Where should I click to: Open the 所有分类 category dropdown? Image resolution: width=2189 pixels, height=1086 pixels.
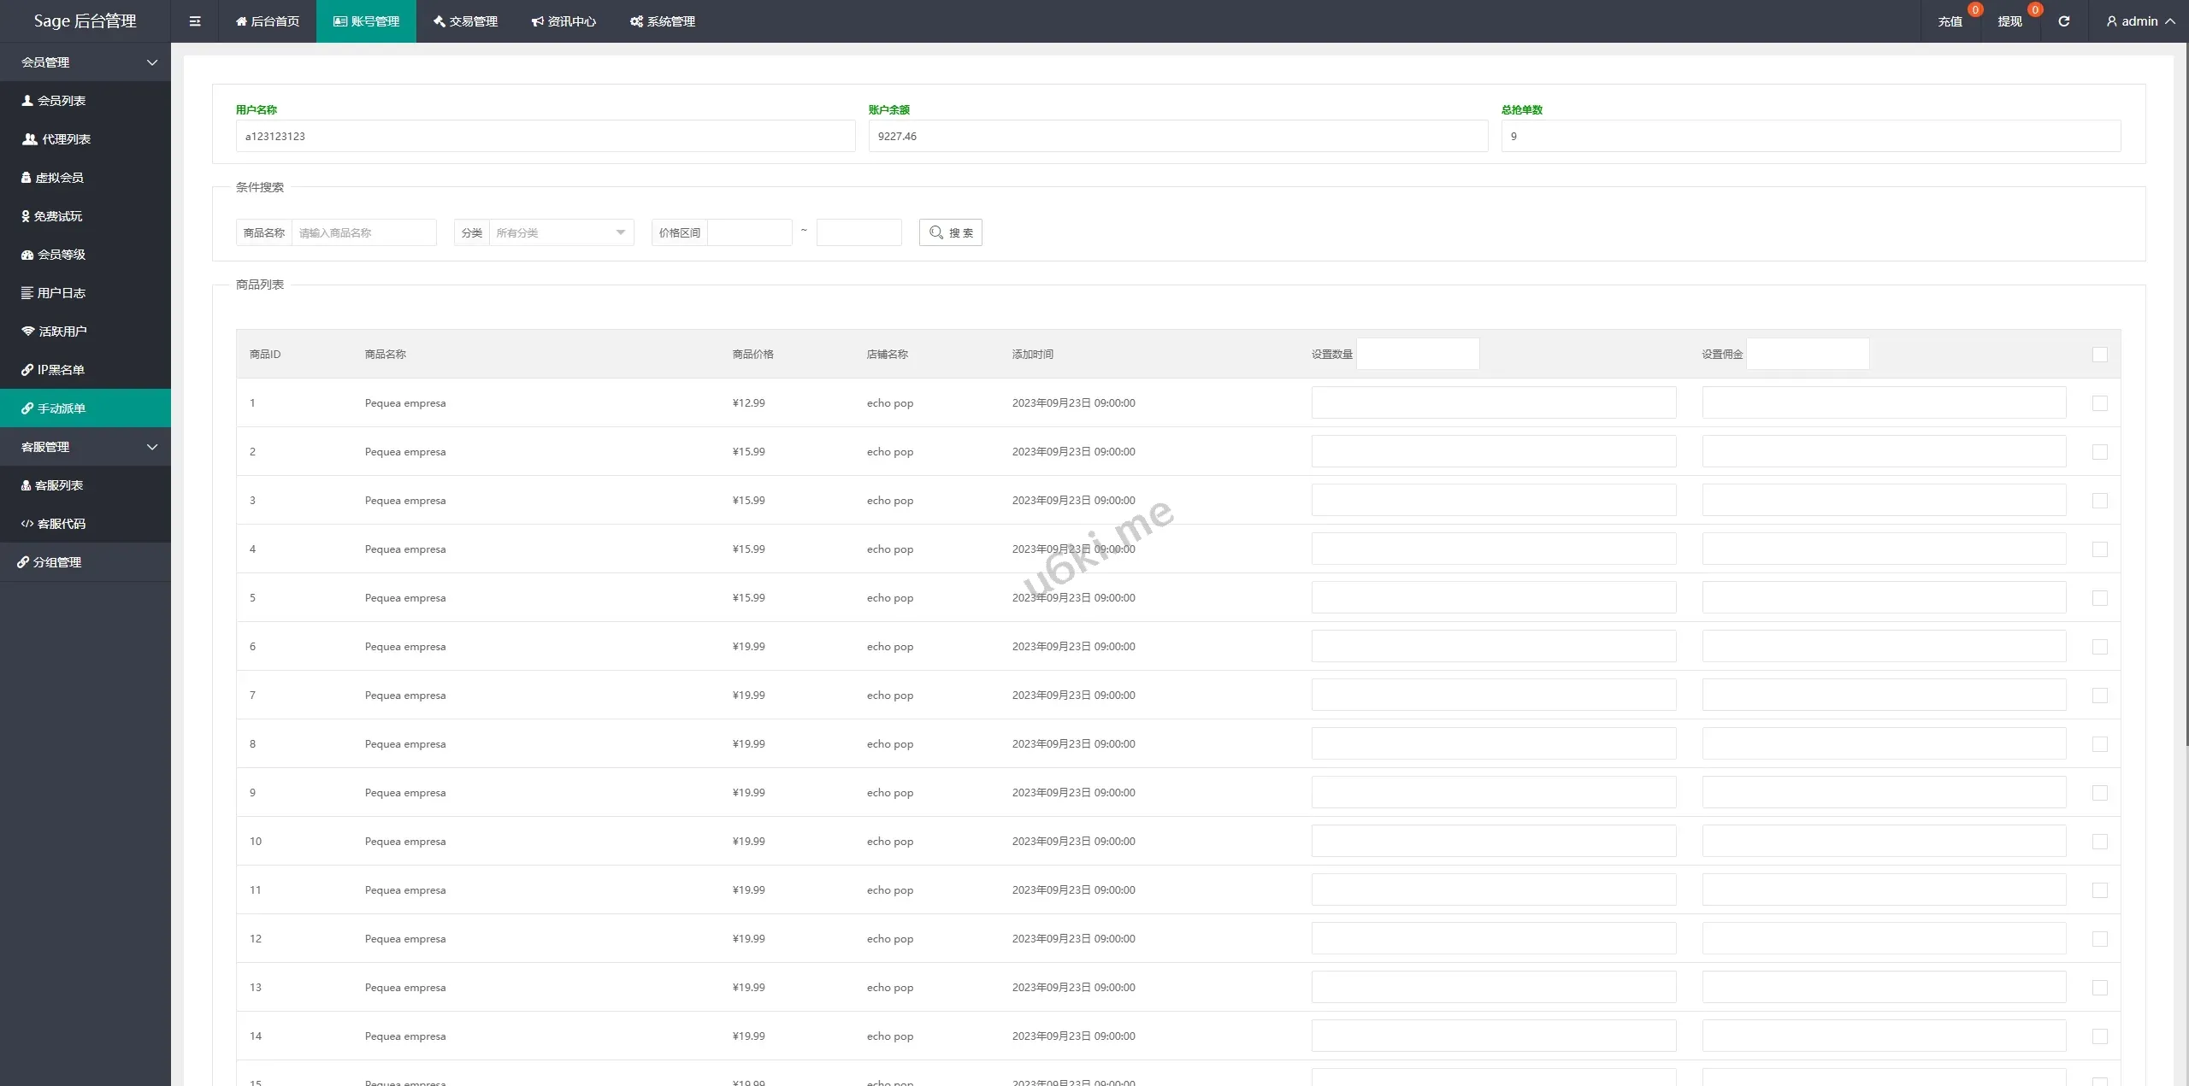pyautogui.click(x=560, y=232)
